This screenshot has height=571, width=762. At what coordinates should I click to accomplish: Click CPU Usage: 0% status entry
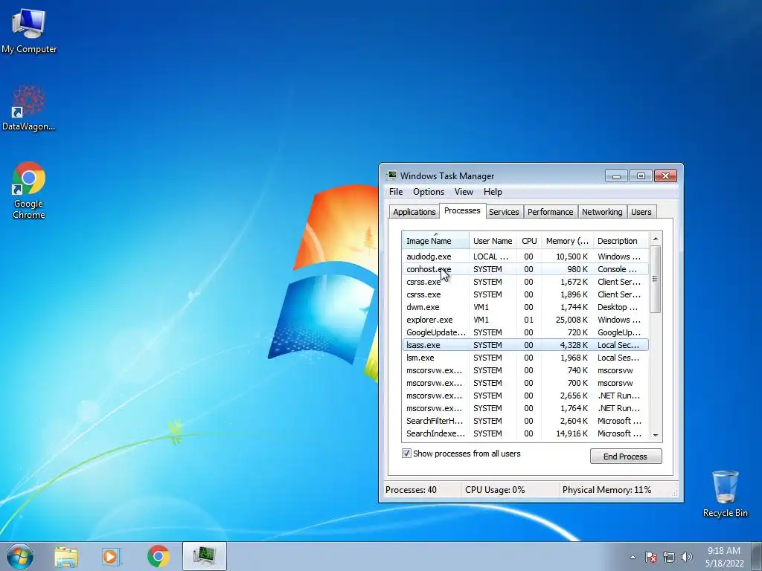tap(495, 490)
